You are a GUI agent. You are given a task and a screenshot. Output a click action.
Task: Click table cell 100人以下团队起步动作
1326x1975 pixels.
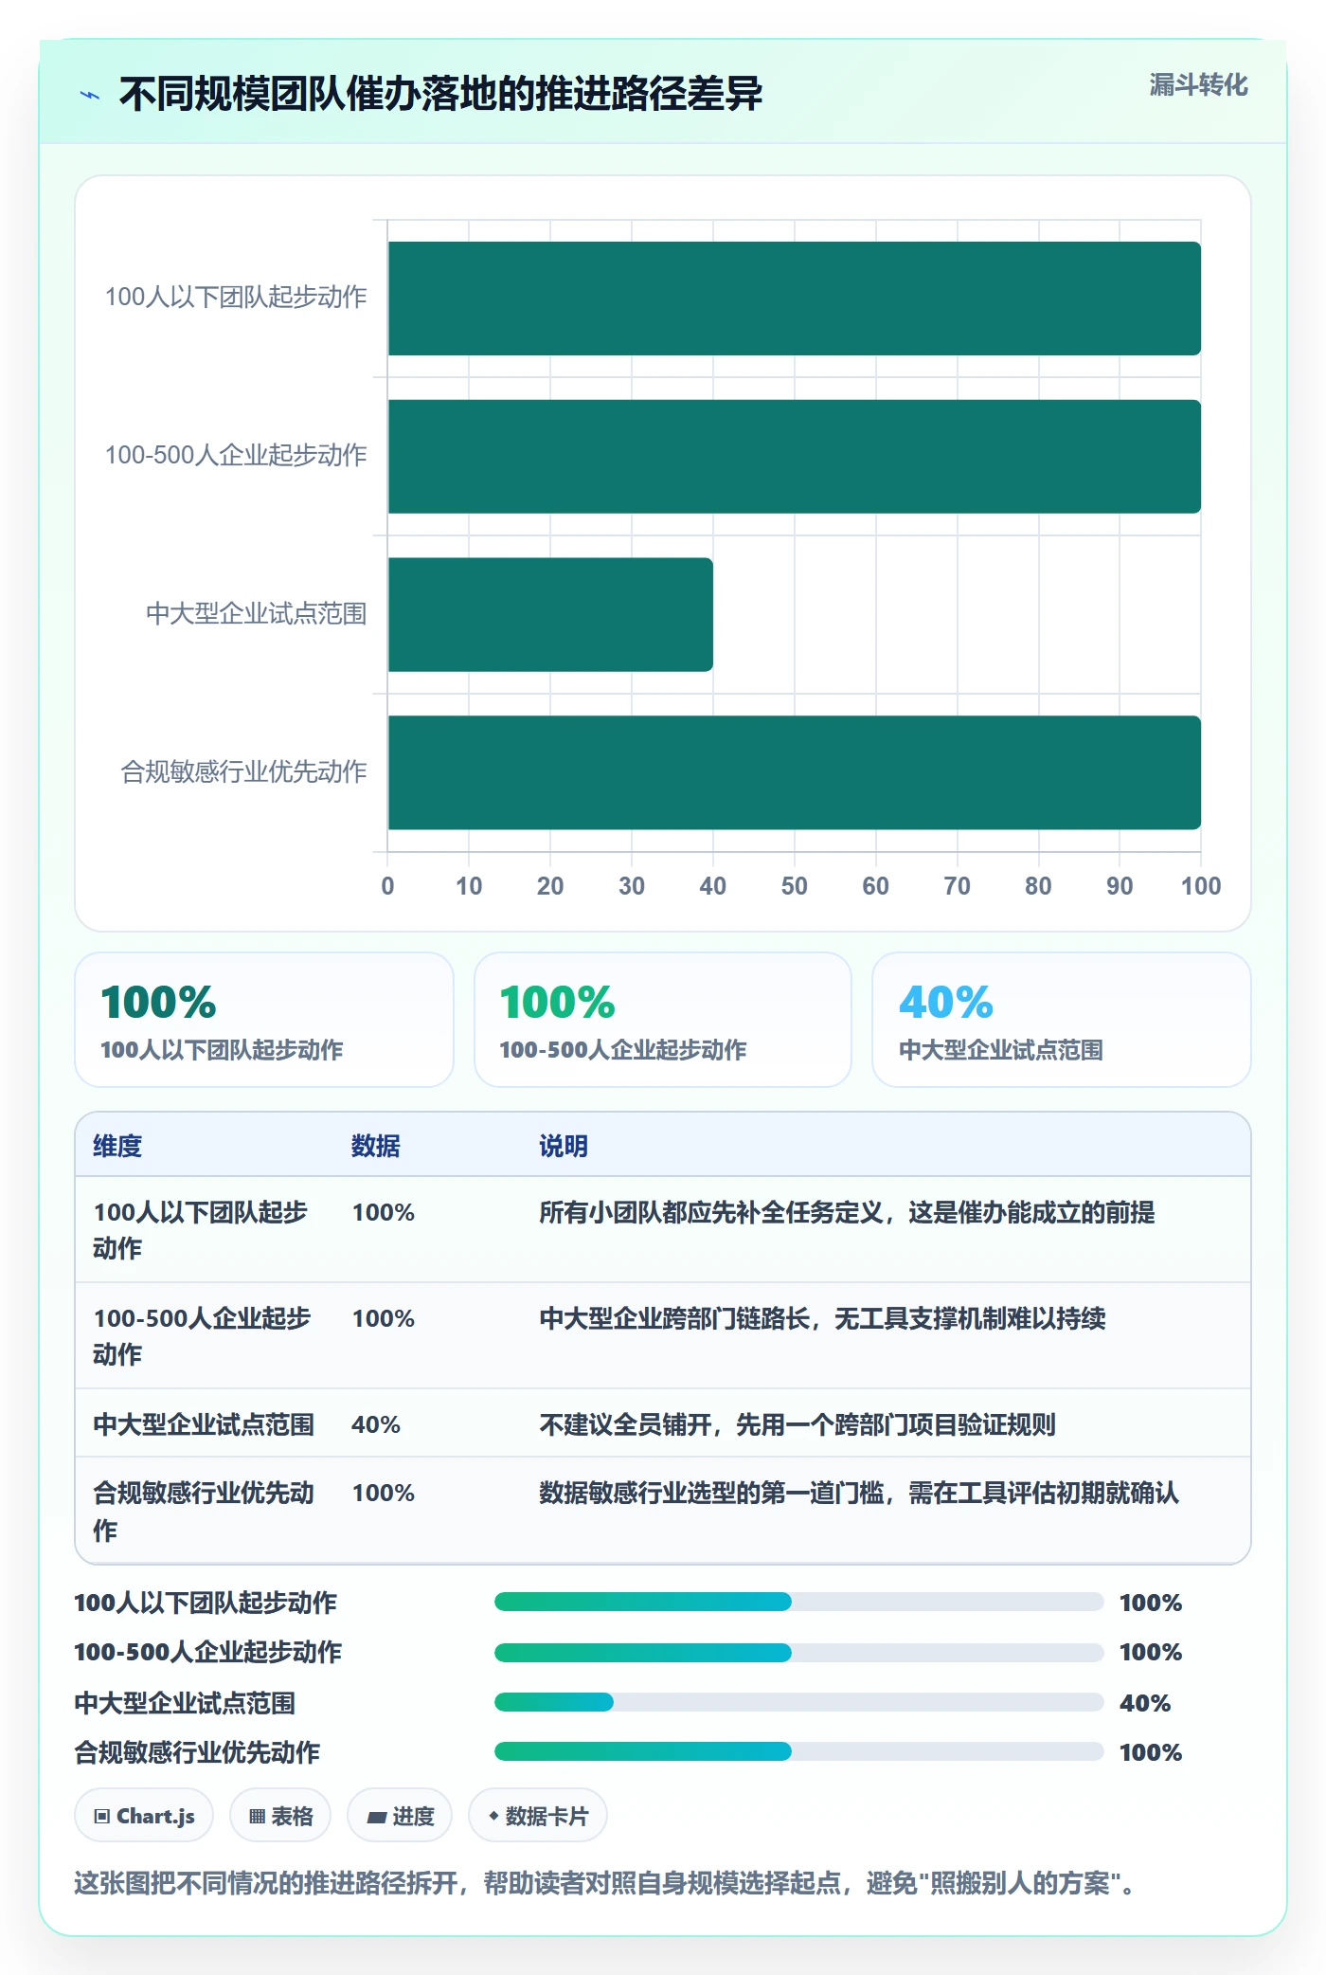201,1230
